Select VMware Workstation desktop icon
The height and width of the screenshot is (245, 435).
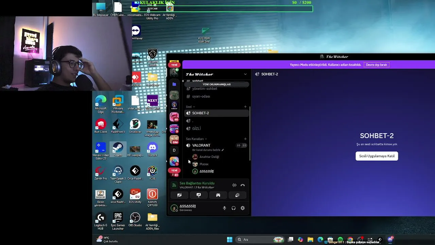point(118,104)
